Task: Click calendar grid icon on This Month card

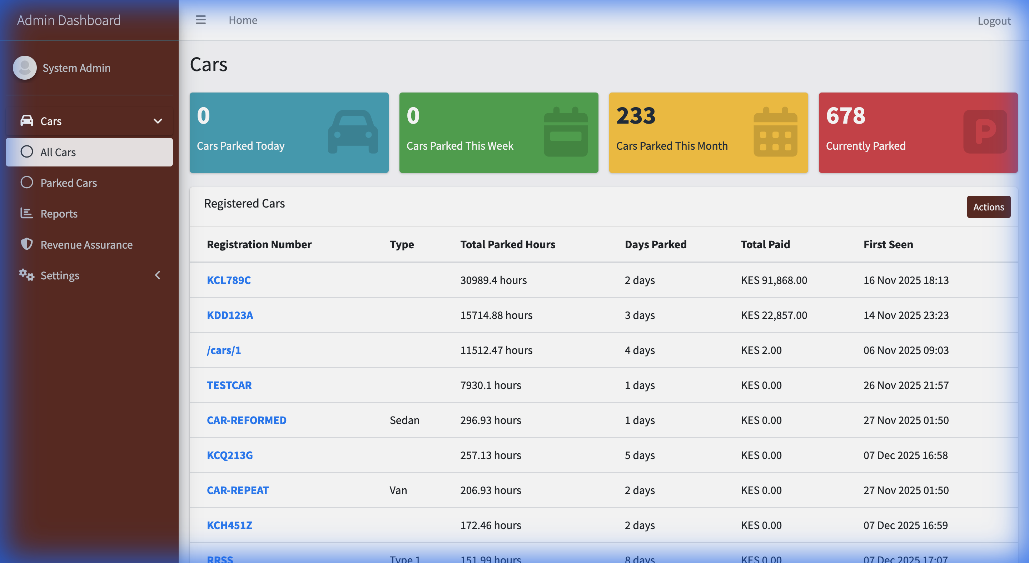Action: pyautogui.click(x=775, y=132)
